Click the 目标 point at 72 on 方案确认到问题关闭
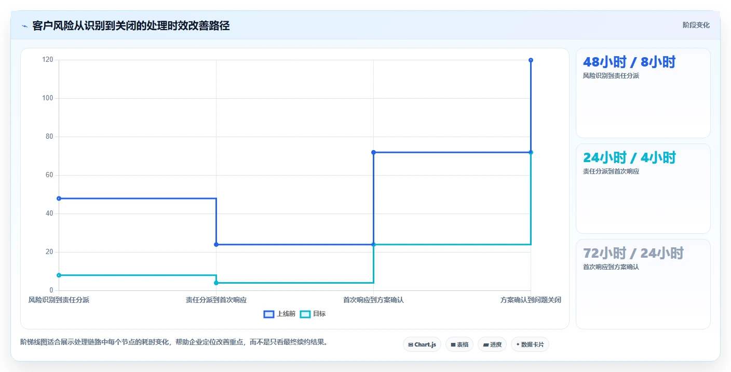731x372 pixels. click(531, 152)
